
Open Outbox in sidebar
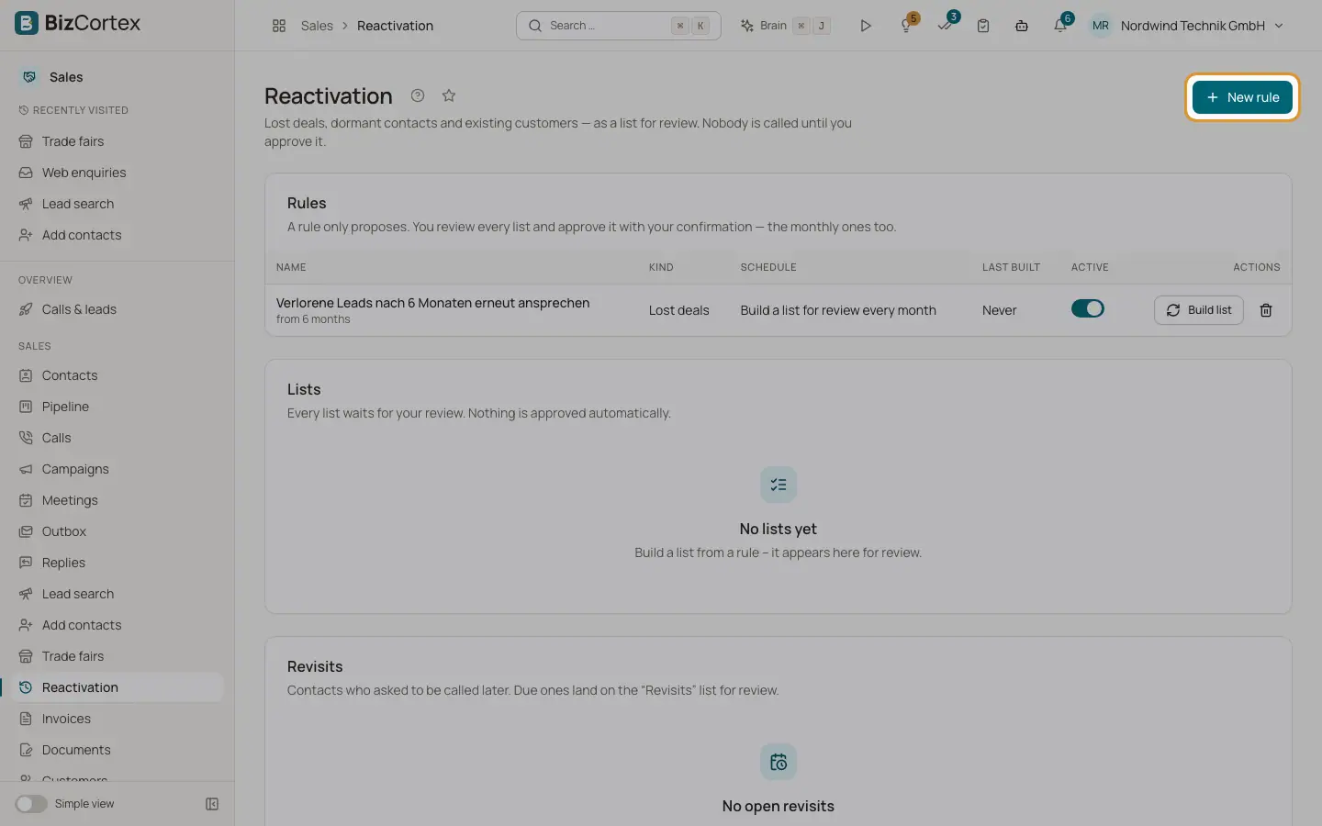[118, 531]
